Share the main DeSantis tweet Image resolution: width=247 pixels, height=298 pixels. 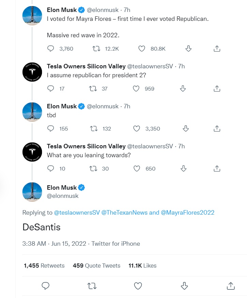pos(231,286)
